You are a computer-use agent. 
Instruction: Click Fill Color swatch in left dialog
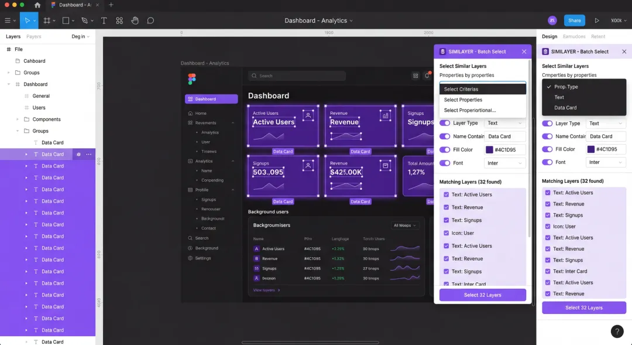(489, 150)
